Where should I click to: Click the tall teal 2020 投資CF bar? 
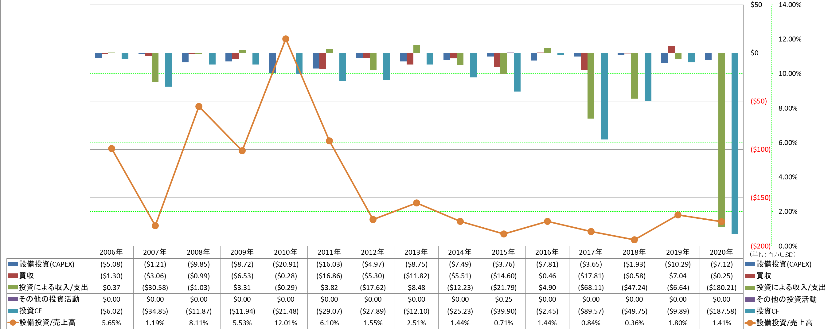[735, 143]
